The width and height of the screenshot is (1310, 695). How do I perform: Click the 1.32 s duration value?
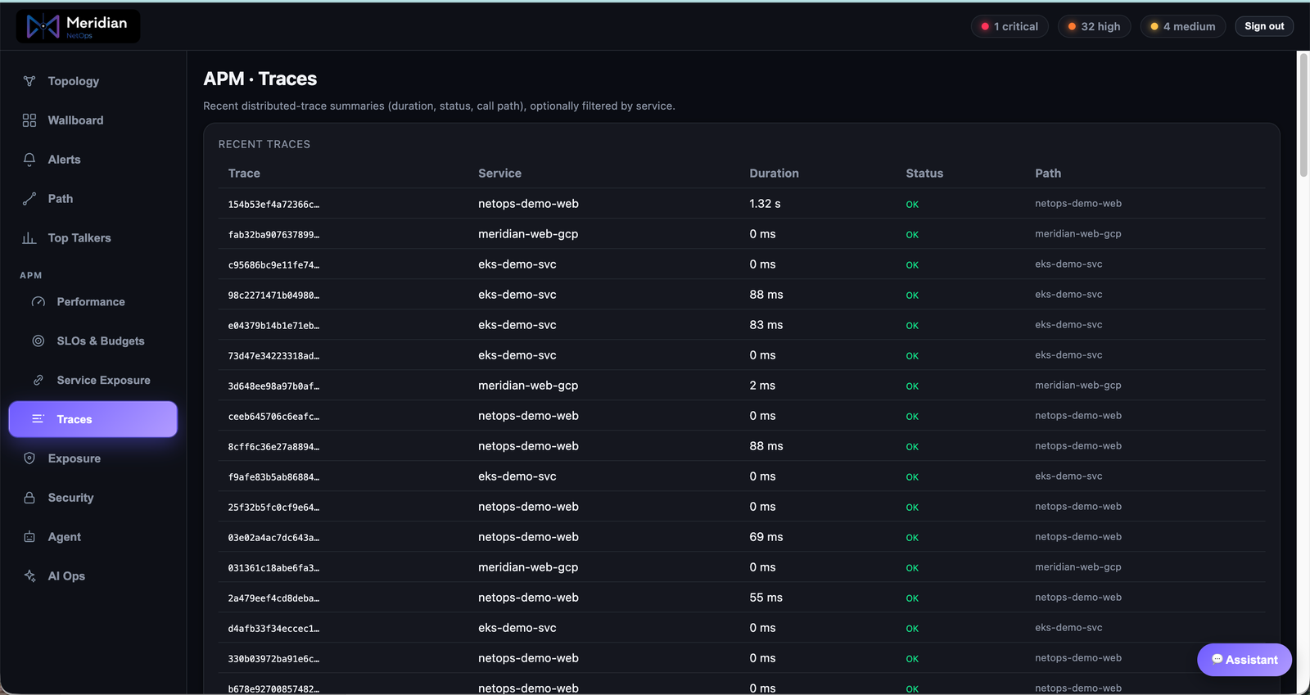[x=765, y=204]
